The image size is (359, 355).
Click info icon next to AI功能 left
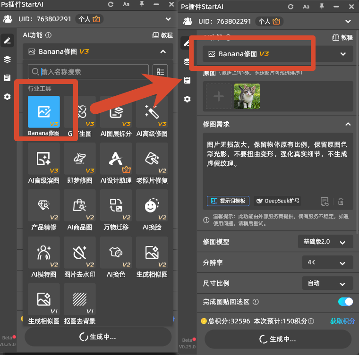click(48, 35)
